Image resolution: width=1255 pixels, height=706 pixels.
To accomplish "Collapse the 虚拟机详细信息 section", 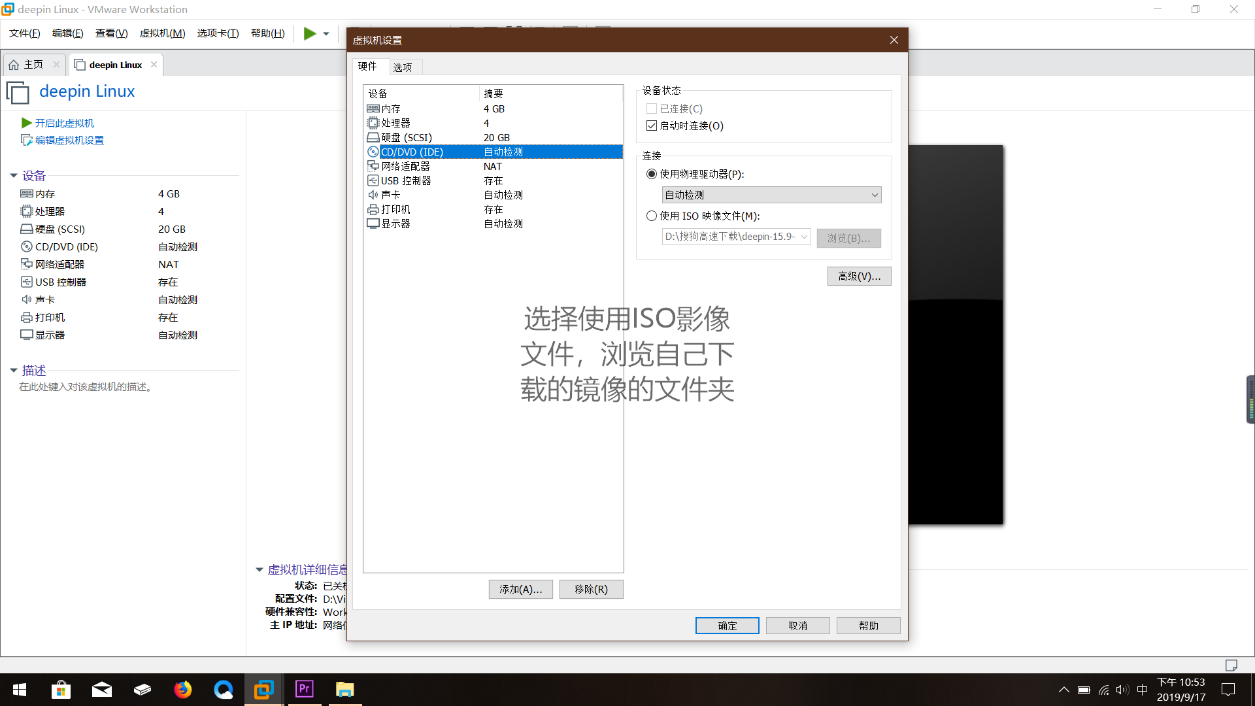I will (x=259, y=569).
